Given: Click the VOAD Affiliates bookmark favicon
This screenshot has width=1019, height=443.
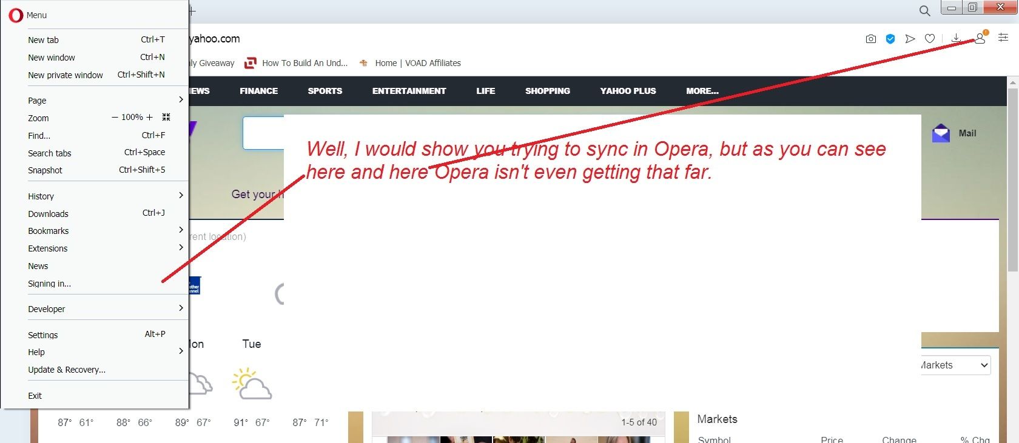Looking at the screenshot, I should 364,63.
